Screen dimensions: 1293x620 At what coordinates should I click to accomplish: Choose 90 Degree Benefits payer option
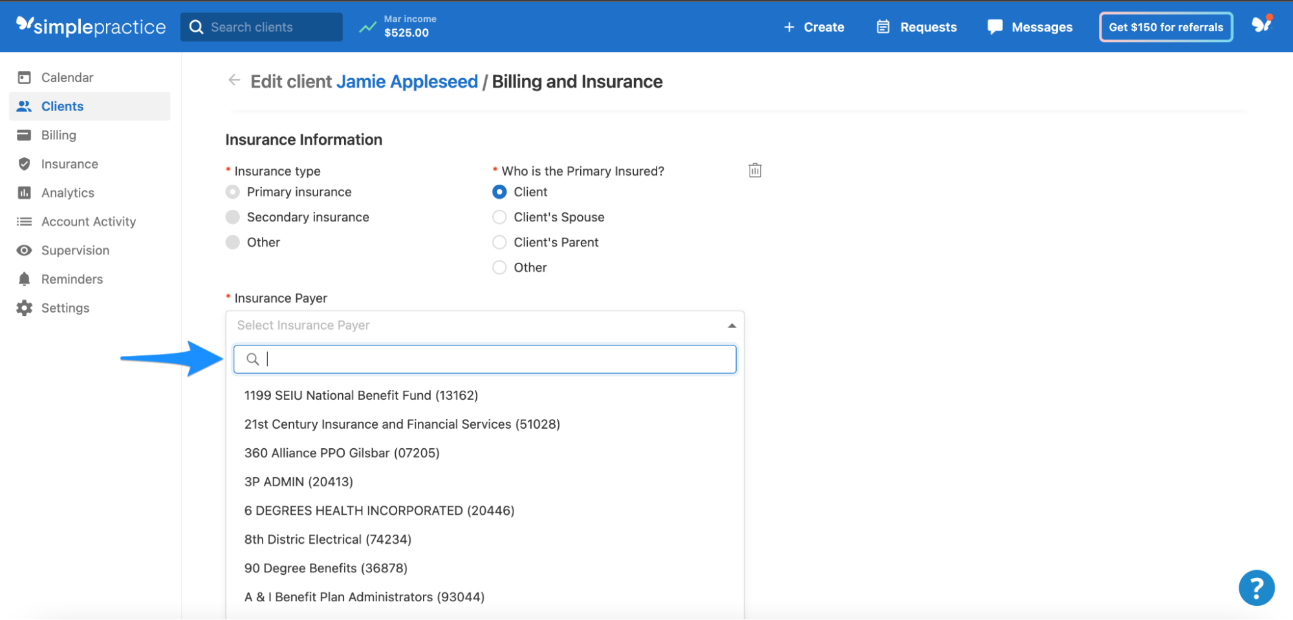325,568
